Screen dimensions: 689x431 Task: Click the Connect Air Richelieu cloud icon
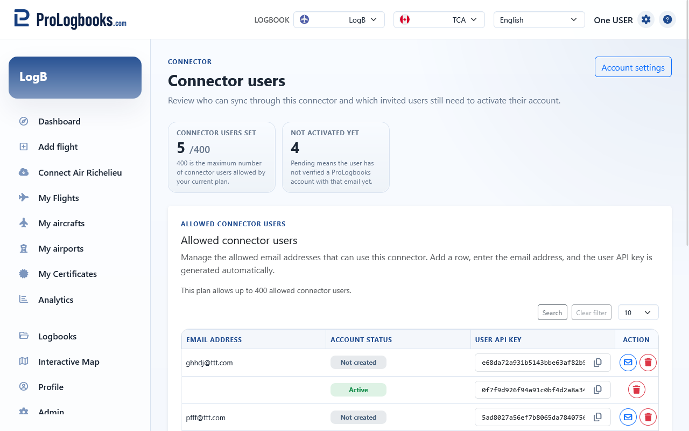(x=24, y=172)
